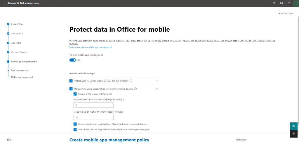This screenshot has height=144, width=299.
Task: Open the Advanced setup link
Action: pos(286,13)
